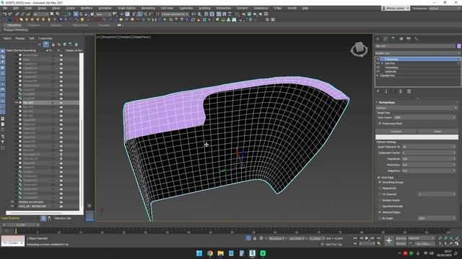Click Remove Modifier trash icon under stack
Viewport: 462px width, 259px height.
pos(401,91)
